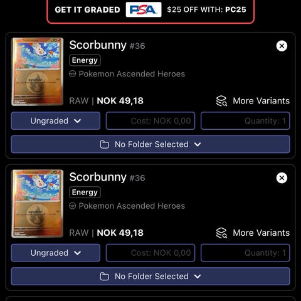Image resolution: width=301 pixels, height=301 pixels.
Task: Open Pokemon Ascended Heroes set link on second card
Action: tap(132, 206)
